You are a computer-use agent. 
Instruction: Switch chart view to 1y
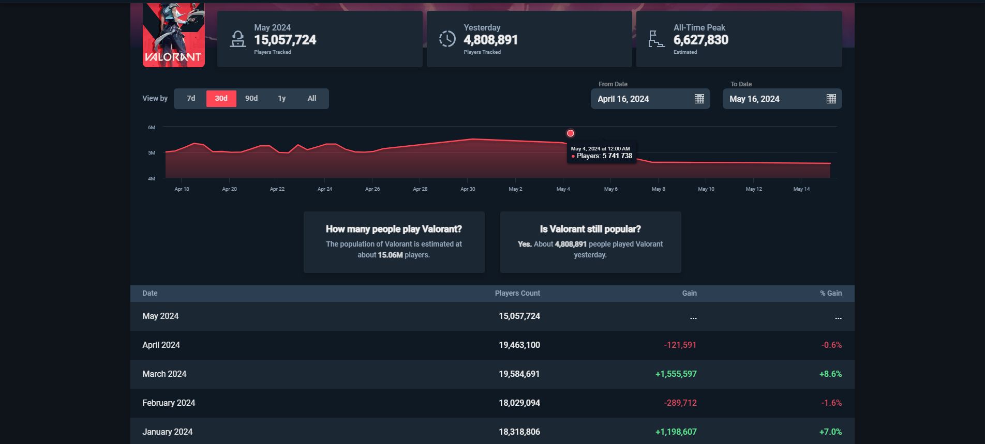pos(282,98)
